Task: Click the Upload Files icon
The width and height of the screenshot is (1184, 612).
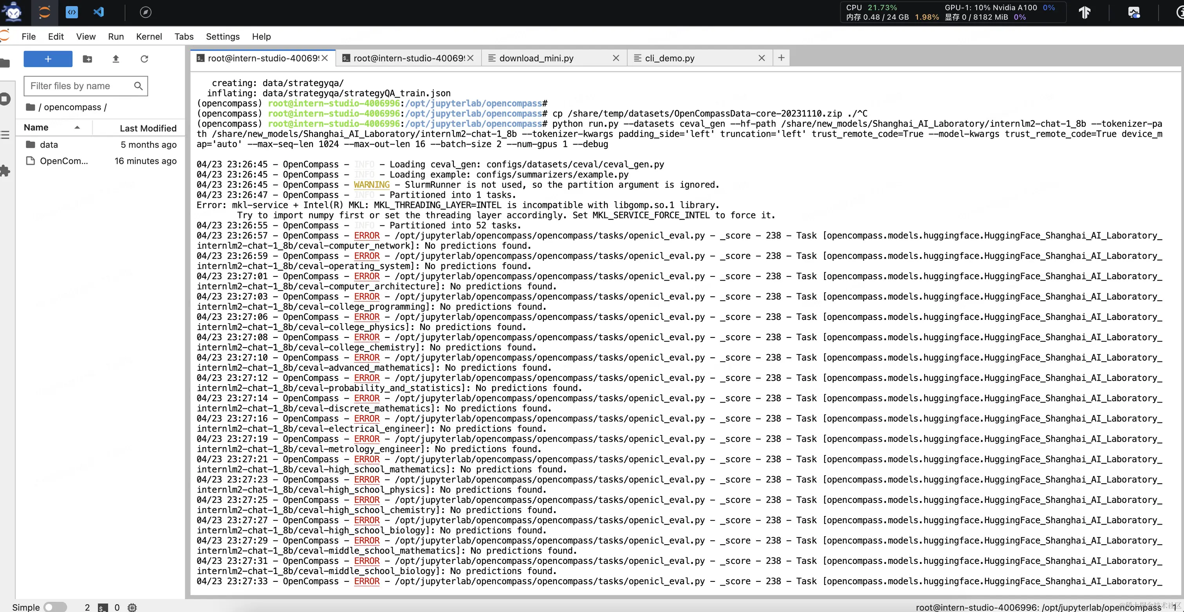Action: [x=116, y=59]
